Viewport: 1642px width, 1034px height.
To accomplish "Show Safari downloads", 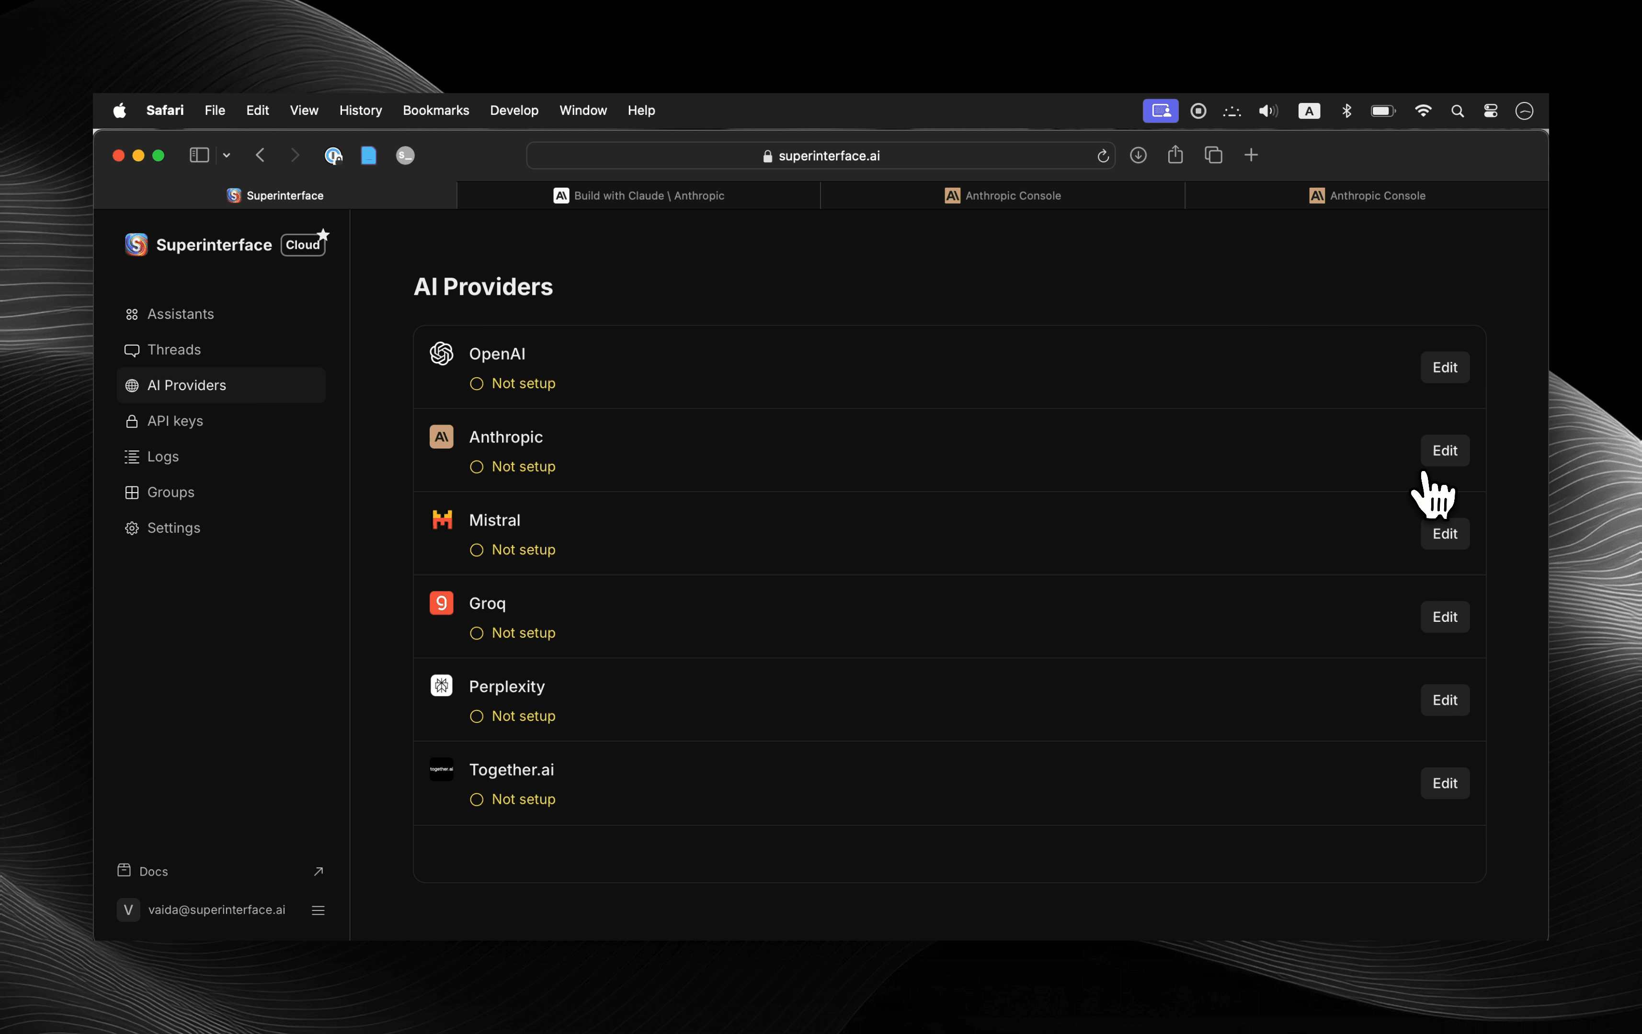I will pyautogui.click(x=1138, y=156).
